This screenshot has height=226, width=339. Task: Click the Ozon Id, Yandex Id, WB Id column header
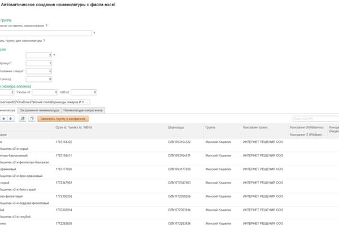(x=110, y=128)
